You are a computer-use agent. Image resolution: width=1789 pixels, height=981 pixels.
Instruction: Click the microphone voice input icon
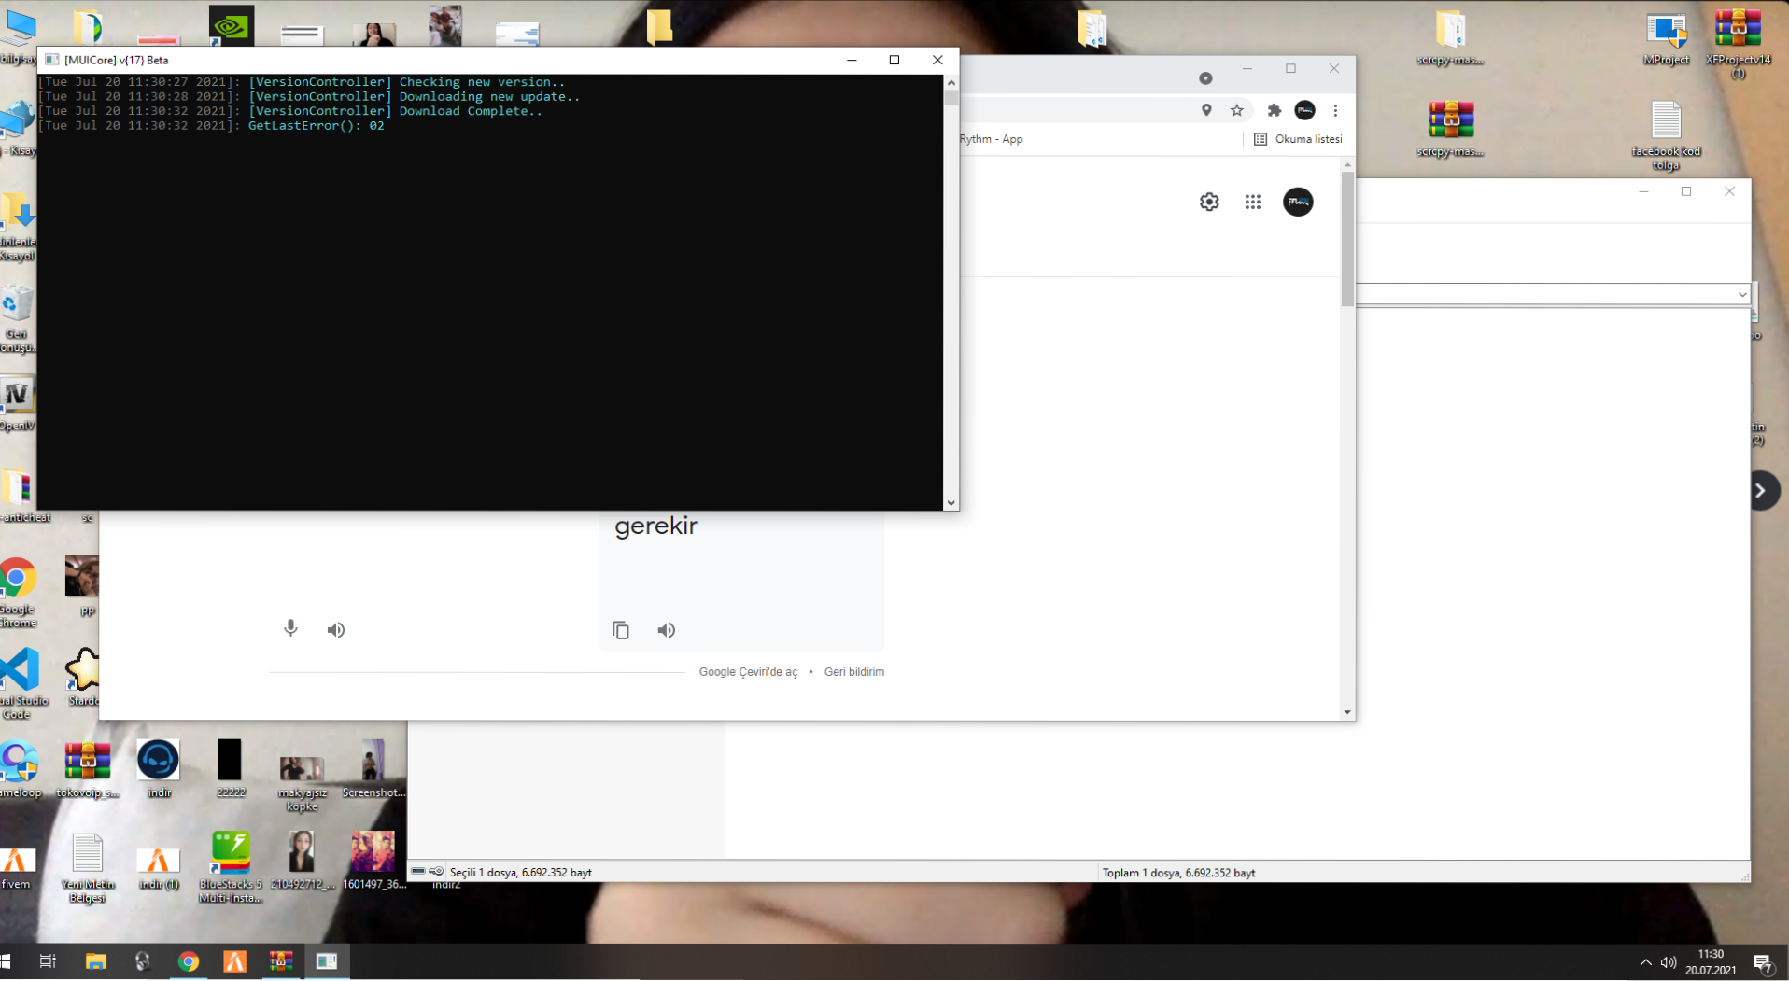pos(290,628)
